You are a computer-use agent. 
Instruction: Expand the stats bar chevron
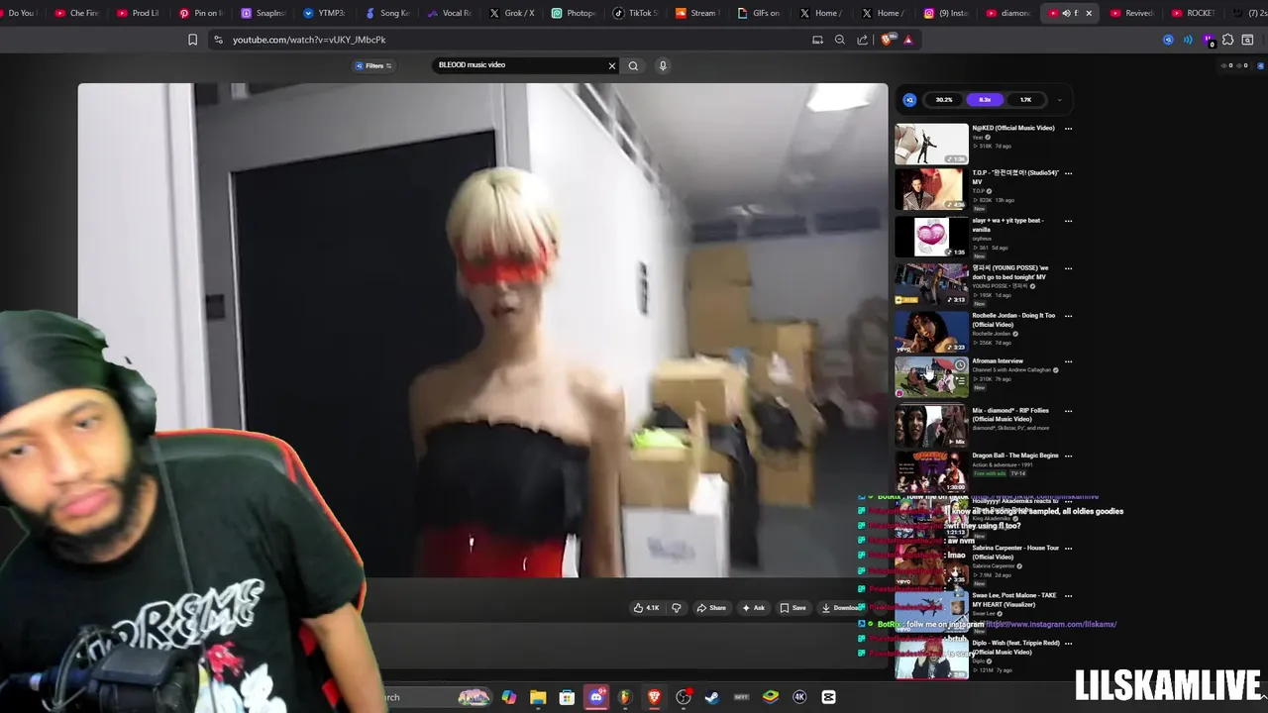coord(1059,100)
